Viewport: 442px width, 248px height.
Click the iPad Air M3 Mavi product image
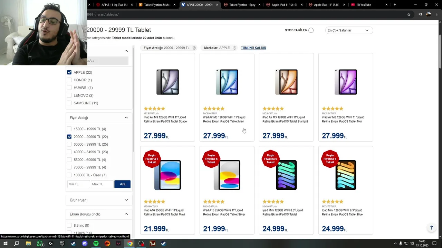click(x=227, y=82)
